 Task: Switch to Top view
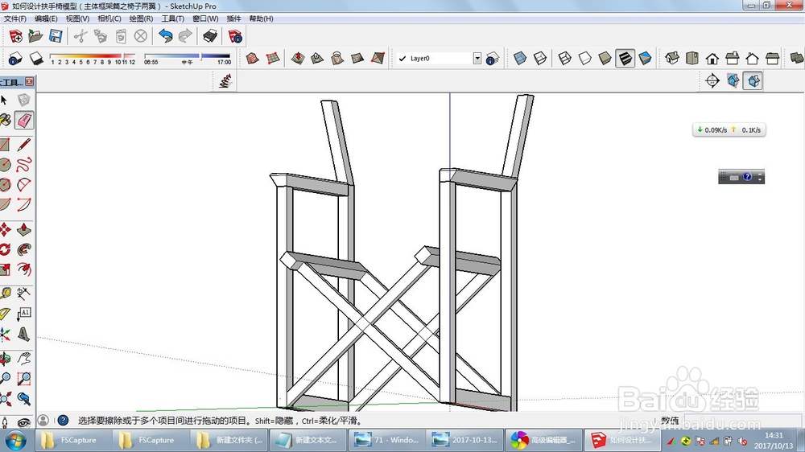click(692, 59)
